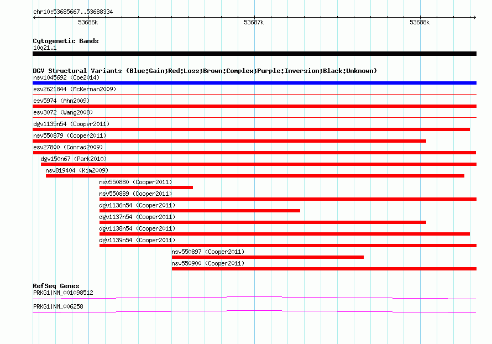Select dgv1139n54 (Cooper2011) variant label
This screenshot has height=344, width=492.
(x=137, y=240)
